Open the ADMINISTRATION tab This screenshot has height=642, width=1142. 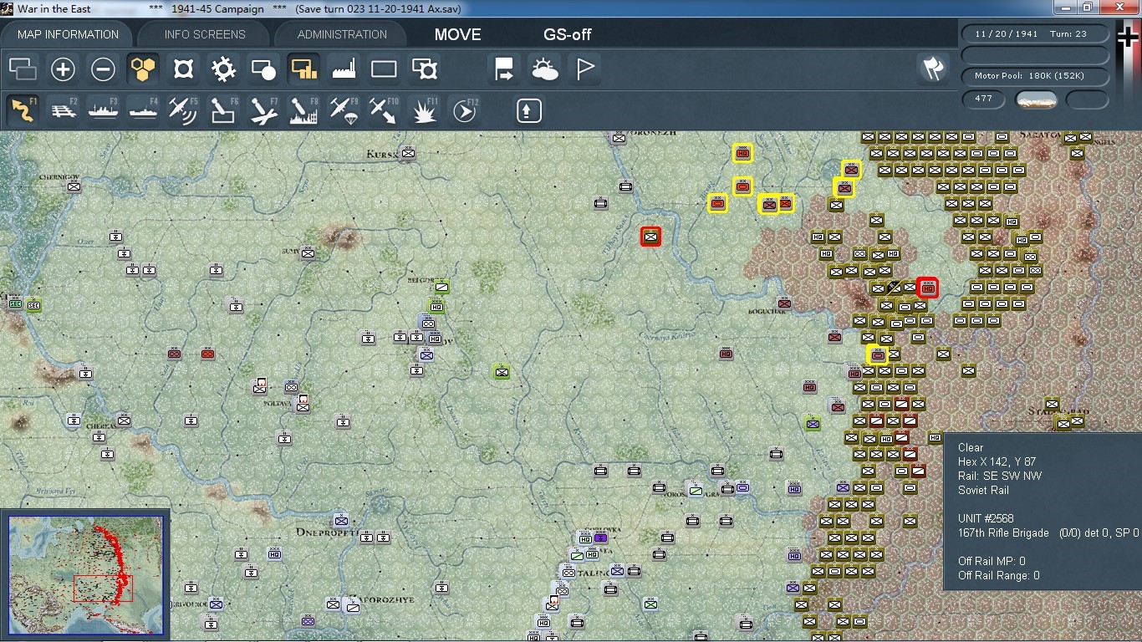[x=342, y=34]
